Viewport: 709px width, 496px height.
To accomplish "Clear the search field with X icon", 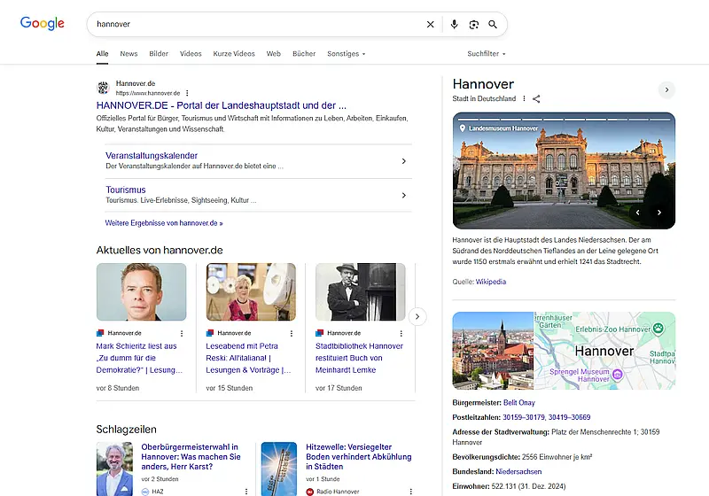I will 431,25.
